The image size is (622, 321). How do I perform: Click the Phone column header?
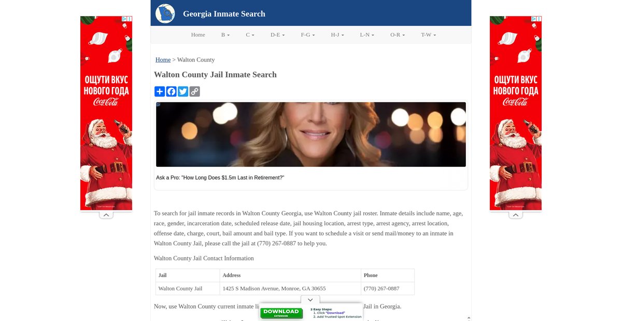(x=388, y=275)
